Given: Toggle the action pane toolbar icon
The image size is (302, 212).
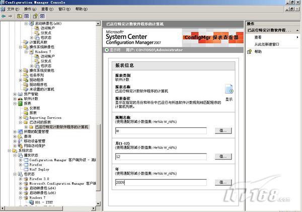Looking at the screenshot, I should pos(42,16).
